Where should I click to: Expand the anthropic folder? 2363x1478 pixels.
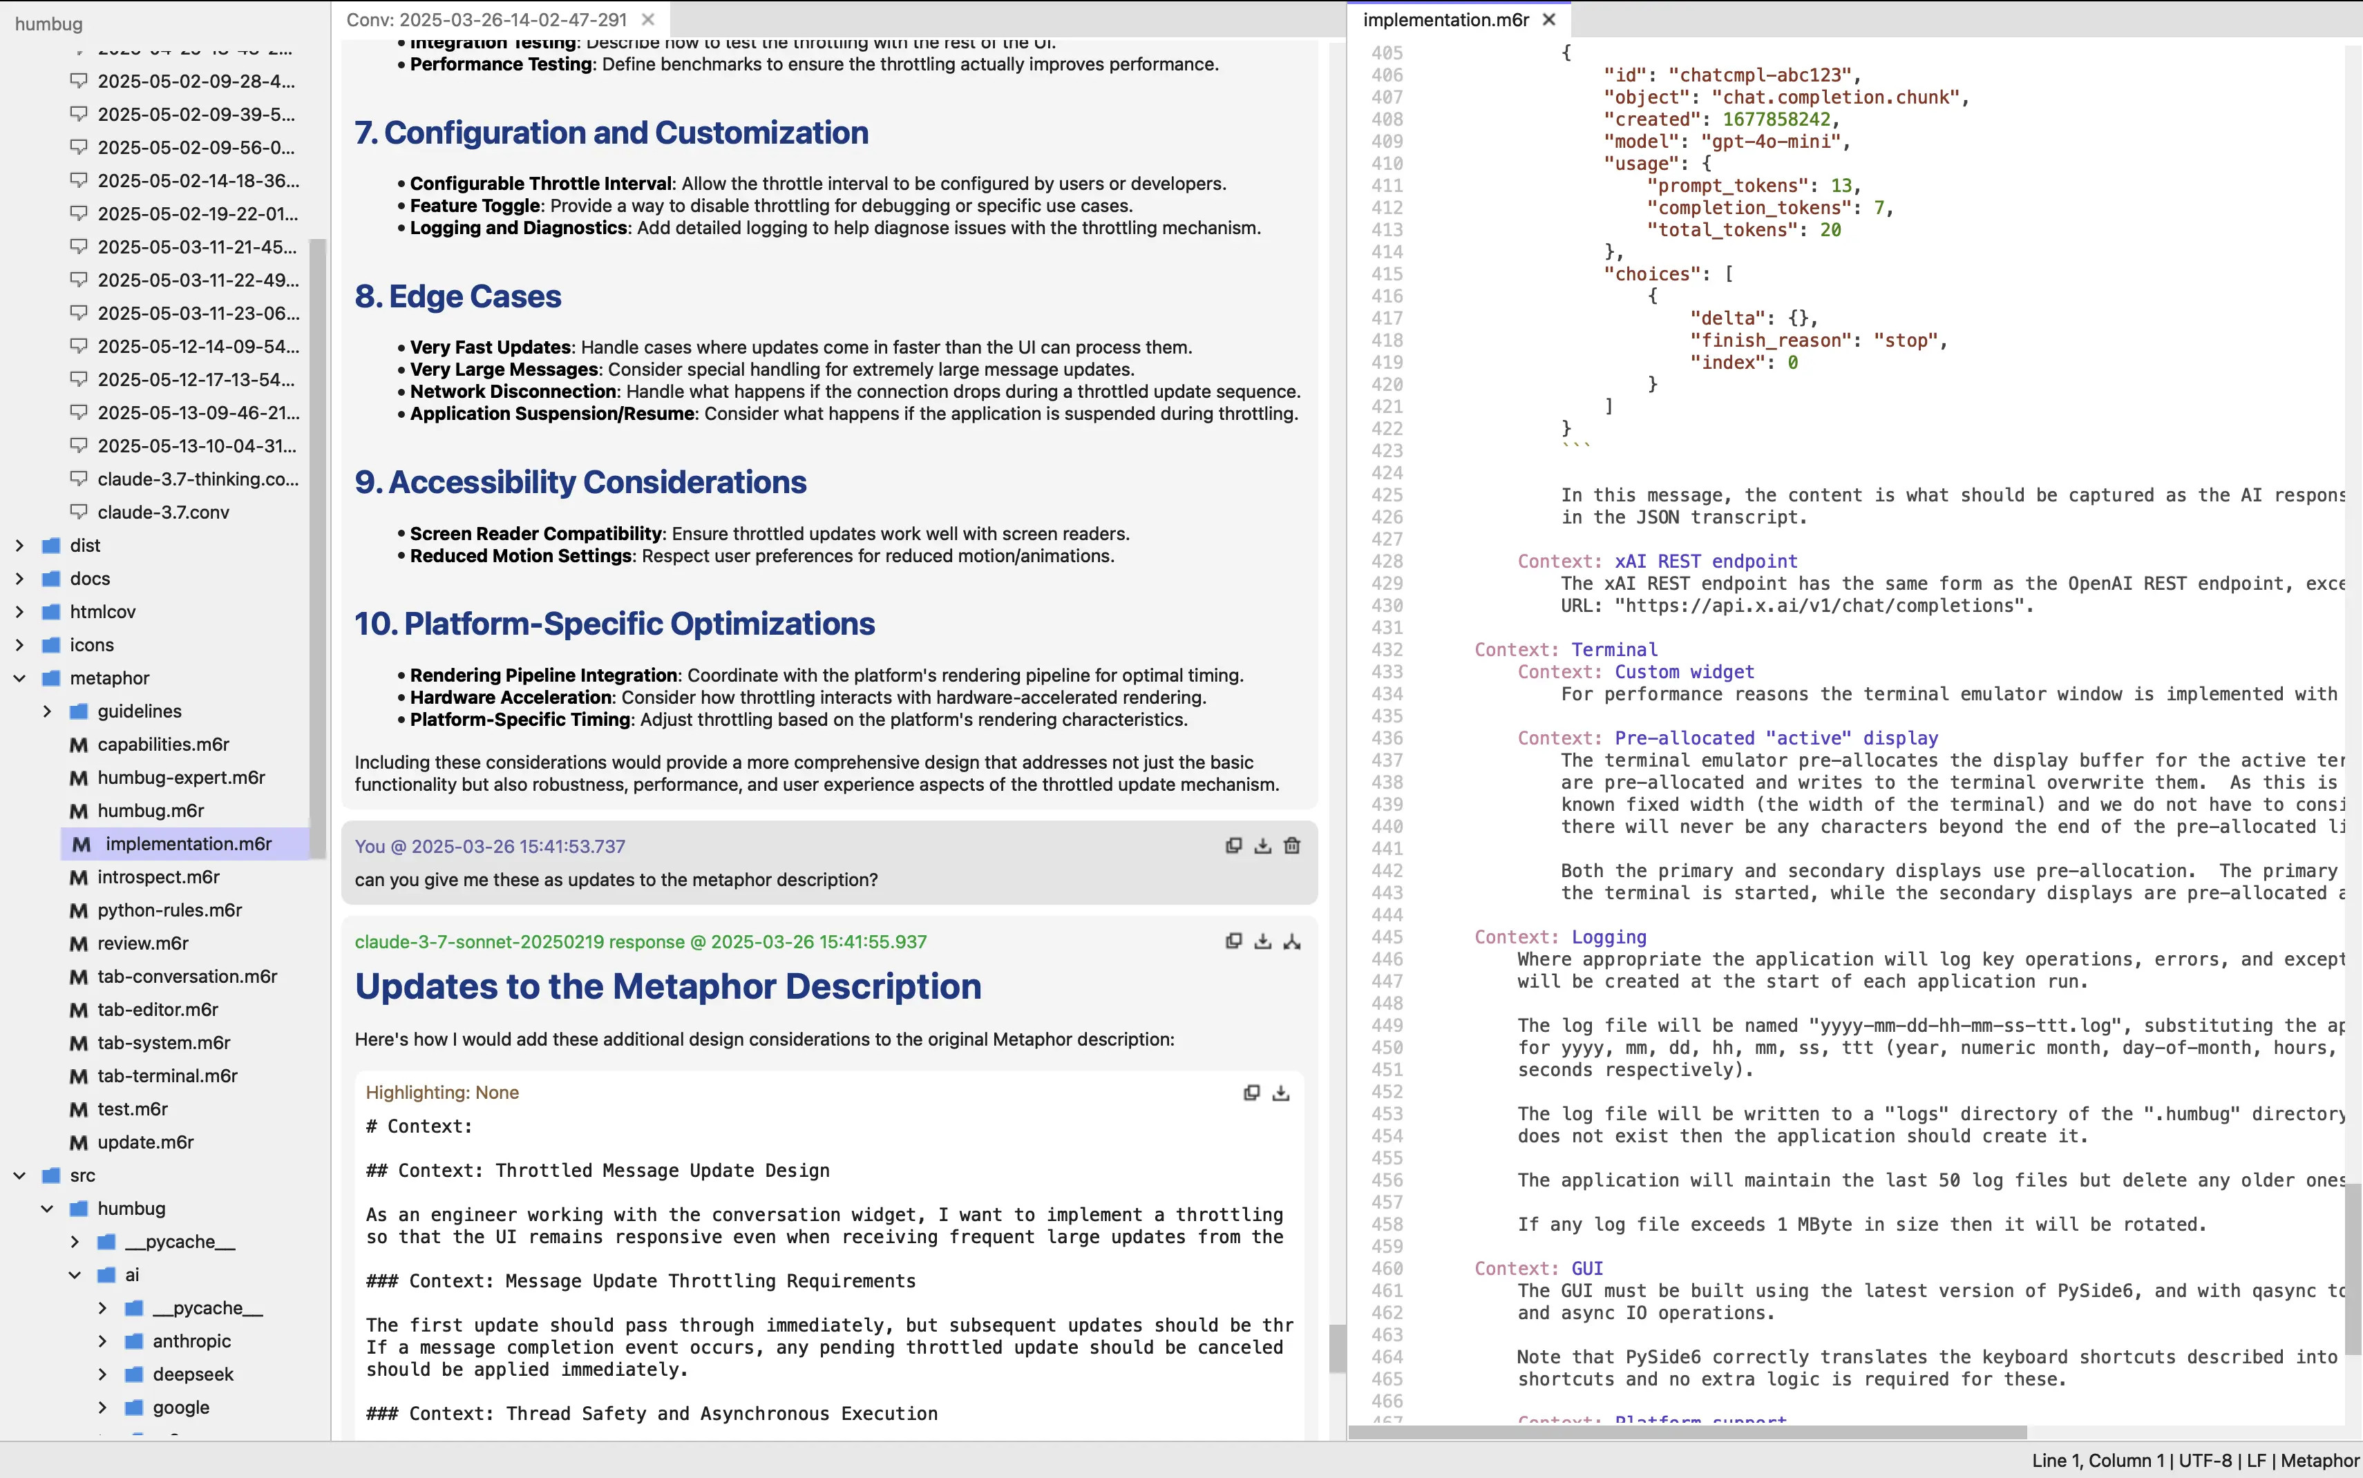[103, 1341]
